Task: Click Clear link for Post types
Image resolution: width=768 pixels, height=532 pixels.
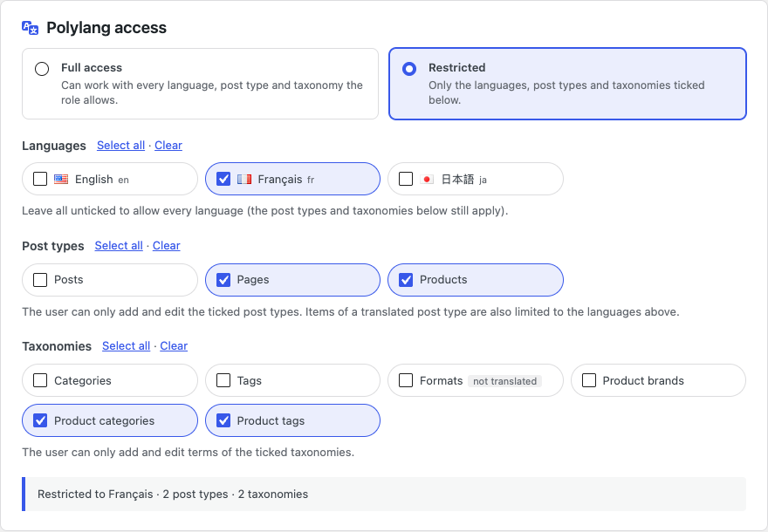Action: click(x=167, y=246)
